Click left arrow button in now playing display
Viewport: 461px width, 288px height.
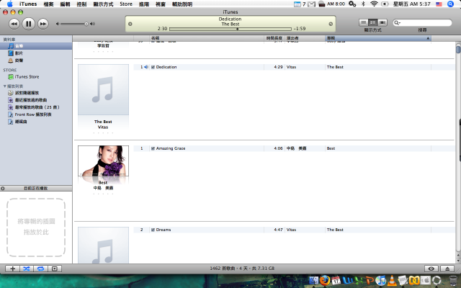pyautogui.click(x=130, y=24)
